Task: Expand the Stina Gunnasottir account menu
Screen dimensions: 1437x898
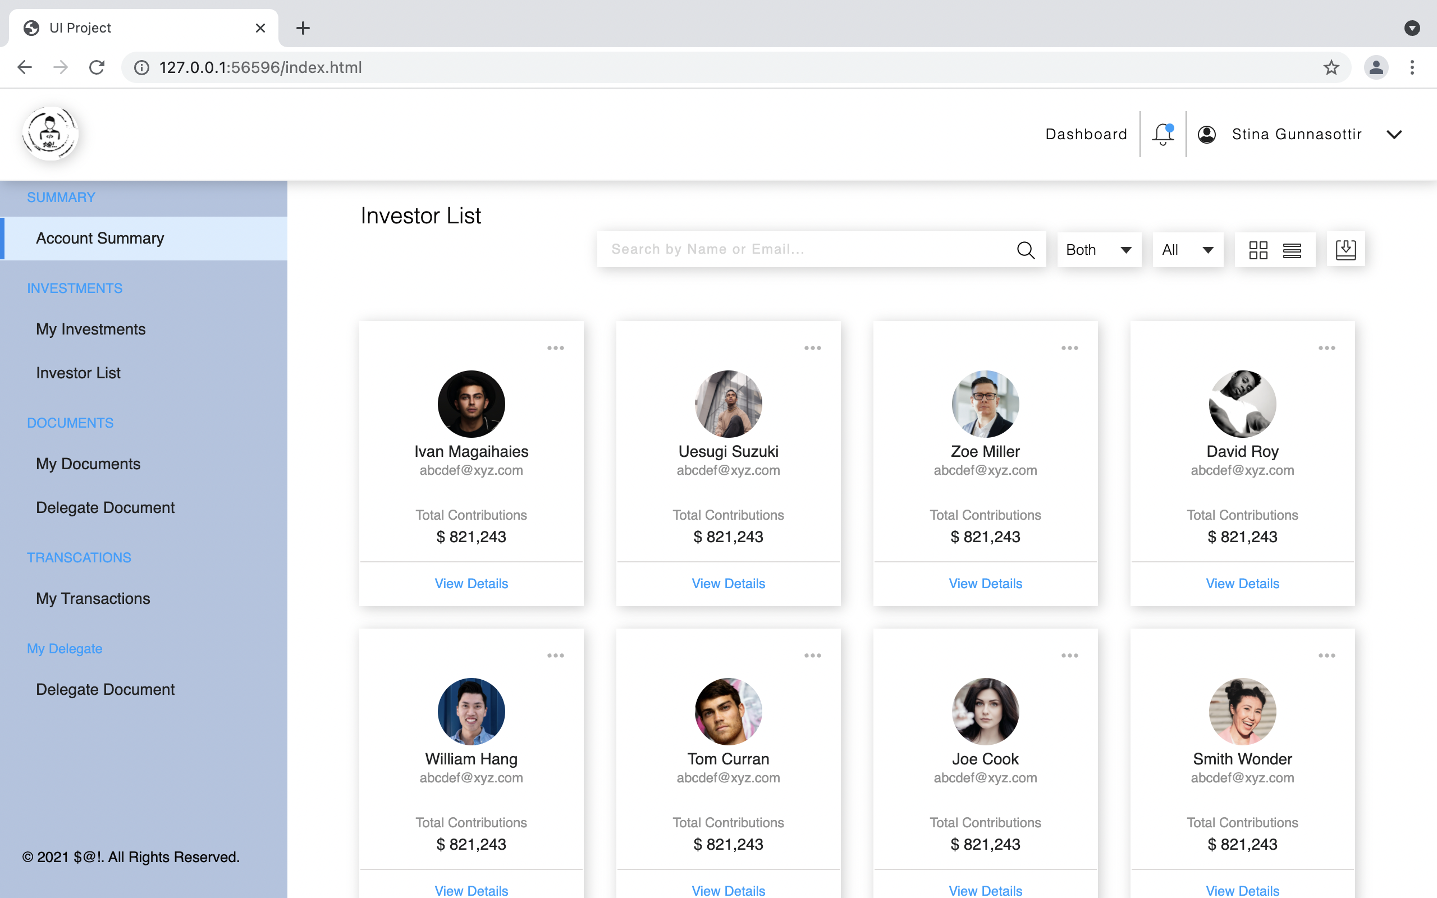Action: pos(1394,134)
